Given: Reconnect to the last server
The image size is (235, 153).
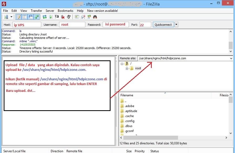Looking at the screenshot, I should click(x=69, y=17).
